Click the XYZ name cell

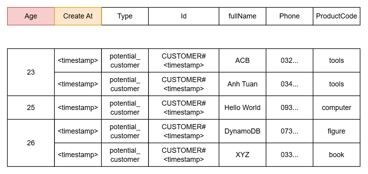click(x=242, y=155)
